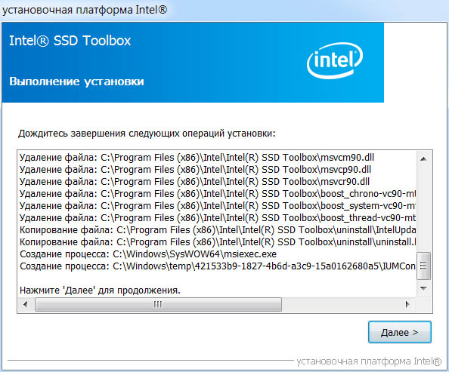Click the 'Дождитесь завершения следующих операций установки:' label
The height and width of the screenshot is (372, 449).
pos(147,134)
